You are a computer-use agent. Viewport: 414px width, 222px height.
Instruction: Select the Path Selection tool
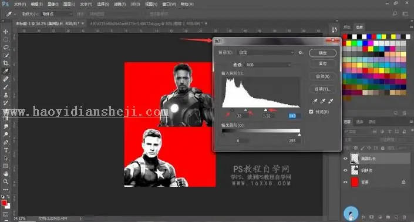pos(5,158)
